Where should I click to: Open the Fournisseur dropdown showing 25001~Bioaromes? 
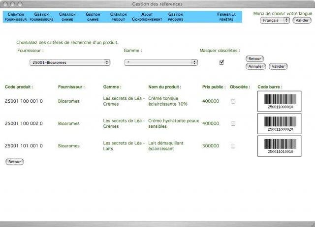[x=70, y=62]
